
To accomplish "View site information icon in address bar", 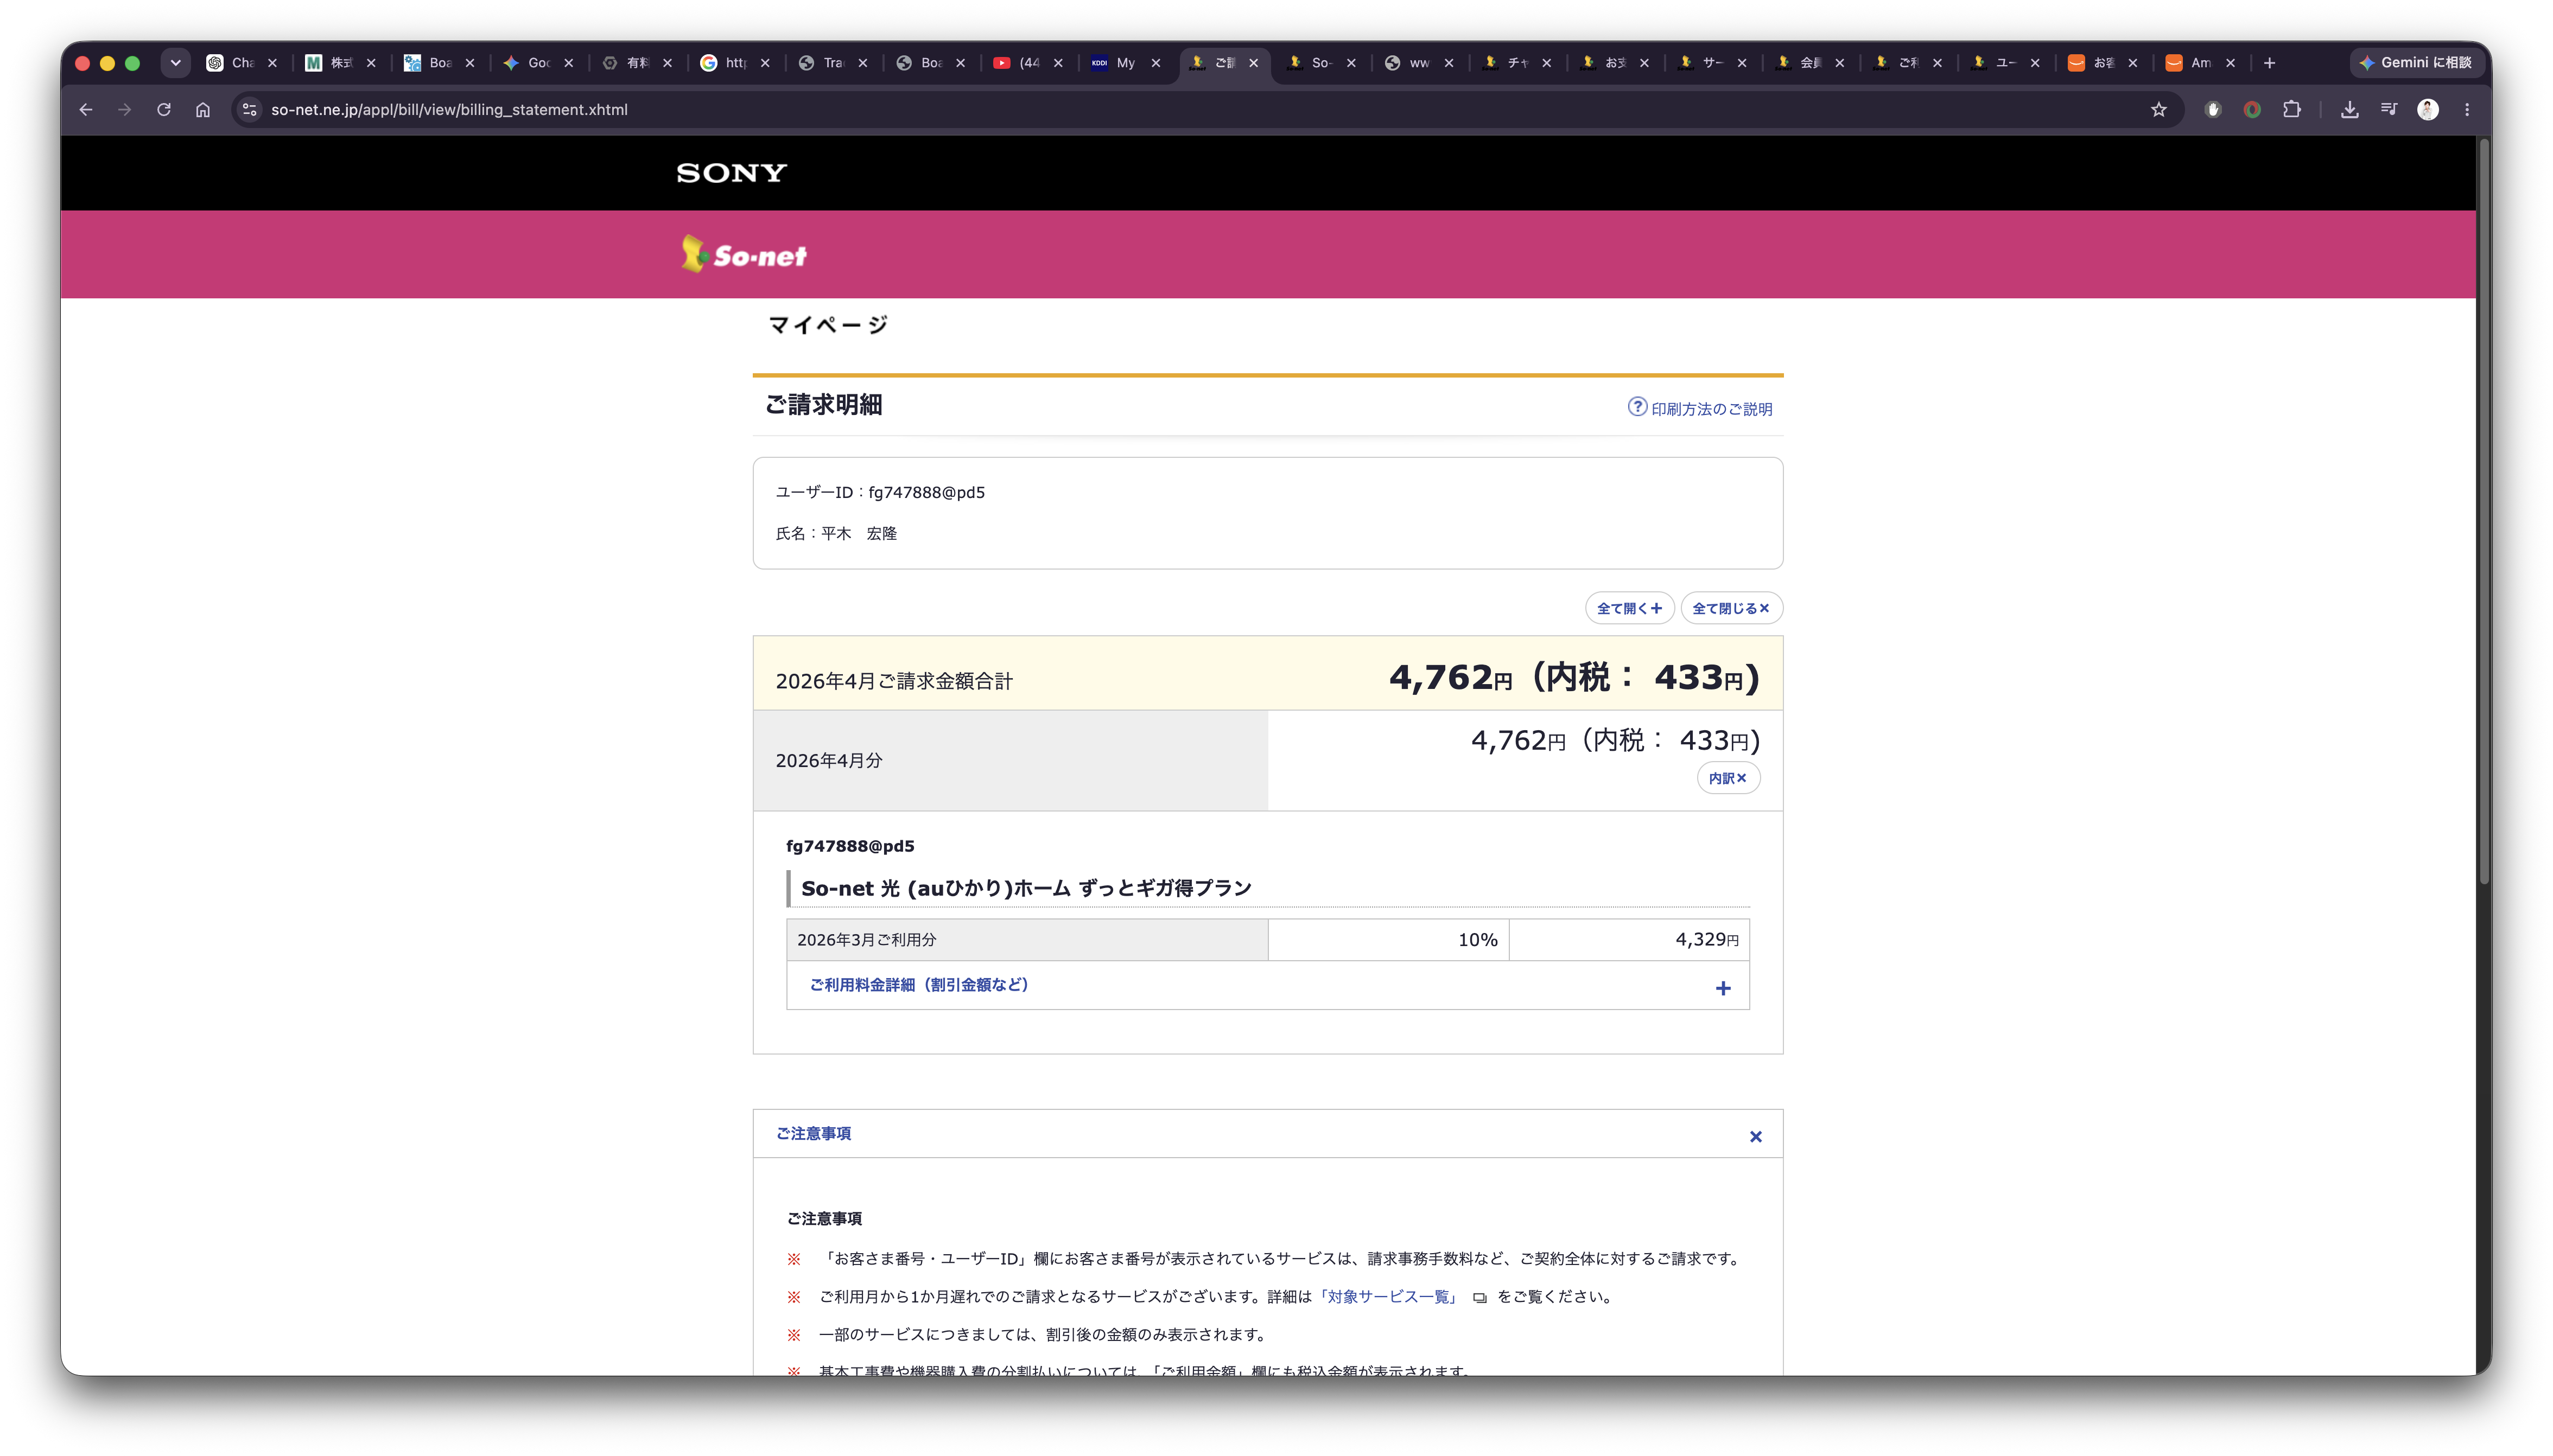I will click(x=250, y=110).
